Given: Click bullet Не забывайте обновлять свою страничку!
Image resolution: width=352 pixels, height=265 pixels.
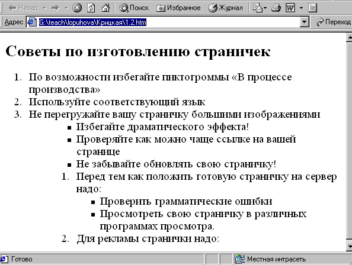Looking at the screenshot, I should pyautogui.click(x=176, y=164).
